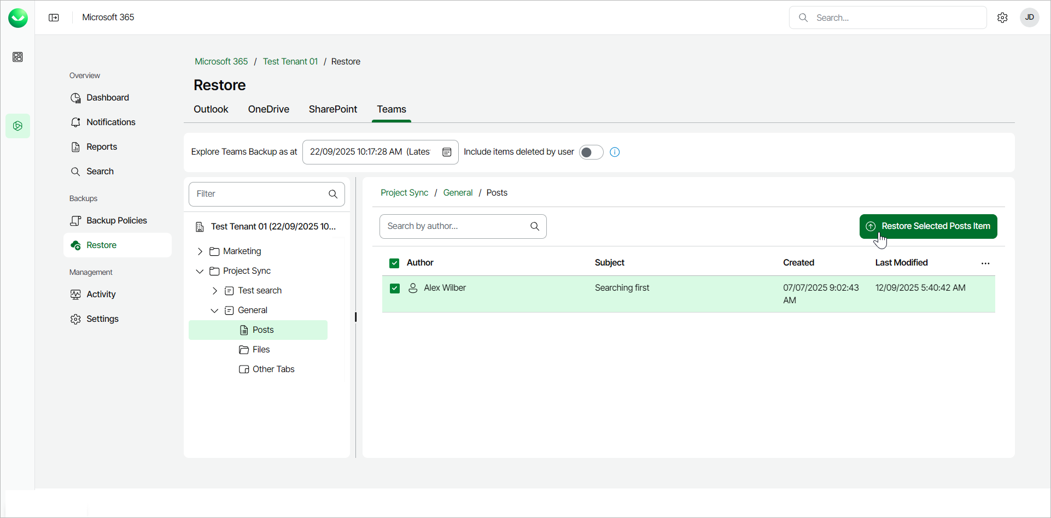The height and width of the screenshot is (518, 1051).
Task: Click the info icon beside deleted items toggle
Action: point(615,152)
